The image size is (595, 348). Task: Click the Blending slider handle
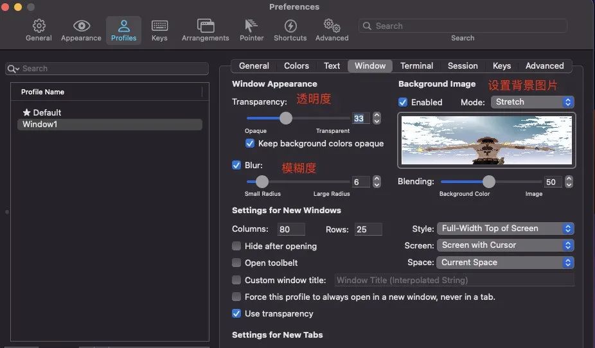(x=489, y=182)
